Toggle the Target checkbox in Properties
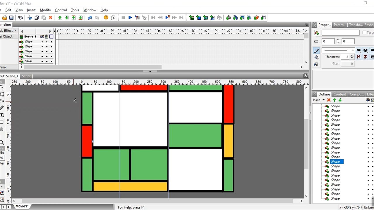This screenshot has width=374, height=210. (364, 33)
